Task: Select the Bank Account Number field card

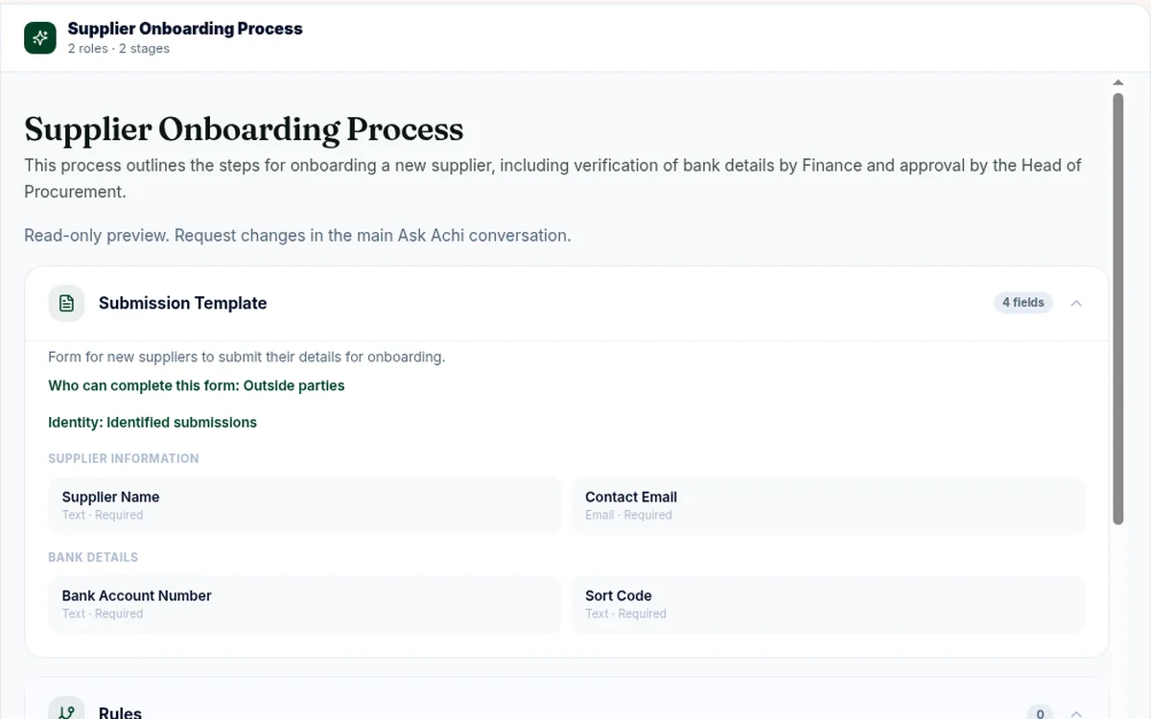Action: click(304, 604)
